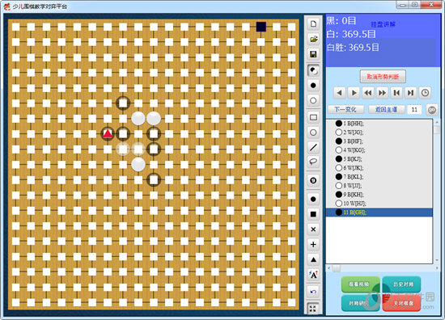Viewport: 445px width, 320px height.
Task: Select the plus sign marker tool
Action: (x=313, y=244)
